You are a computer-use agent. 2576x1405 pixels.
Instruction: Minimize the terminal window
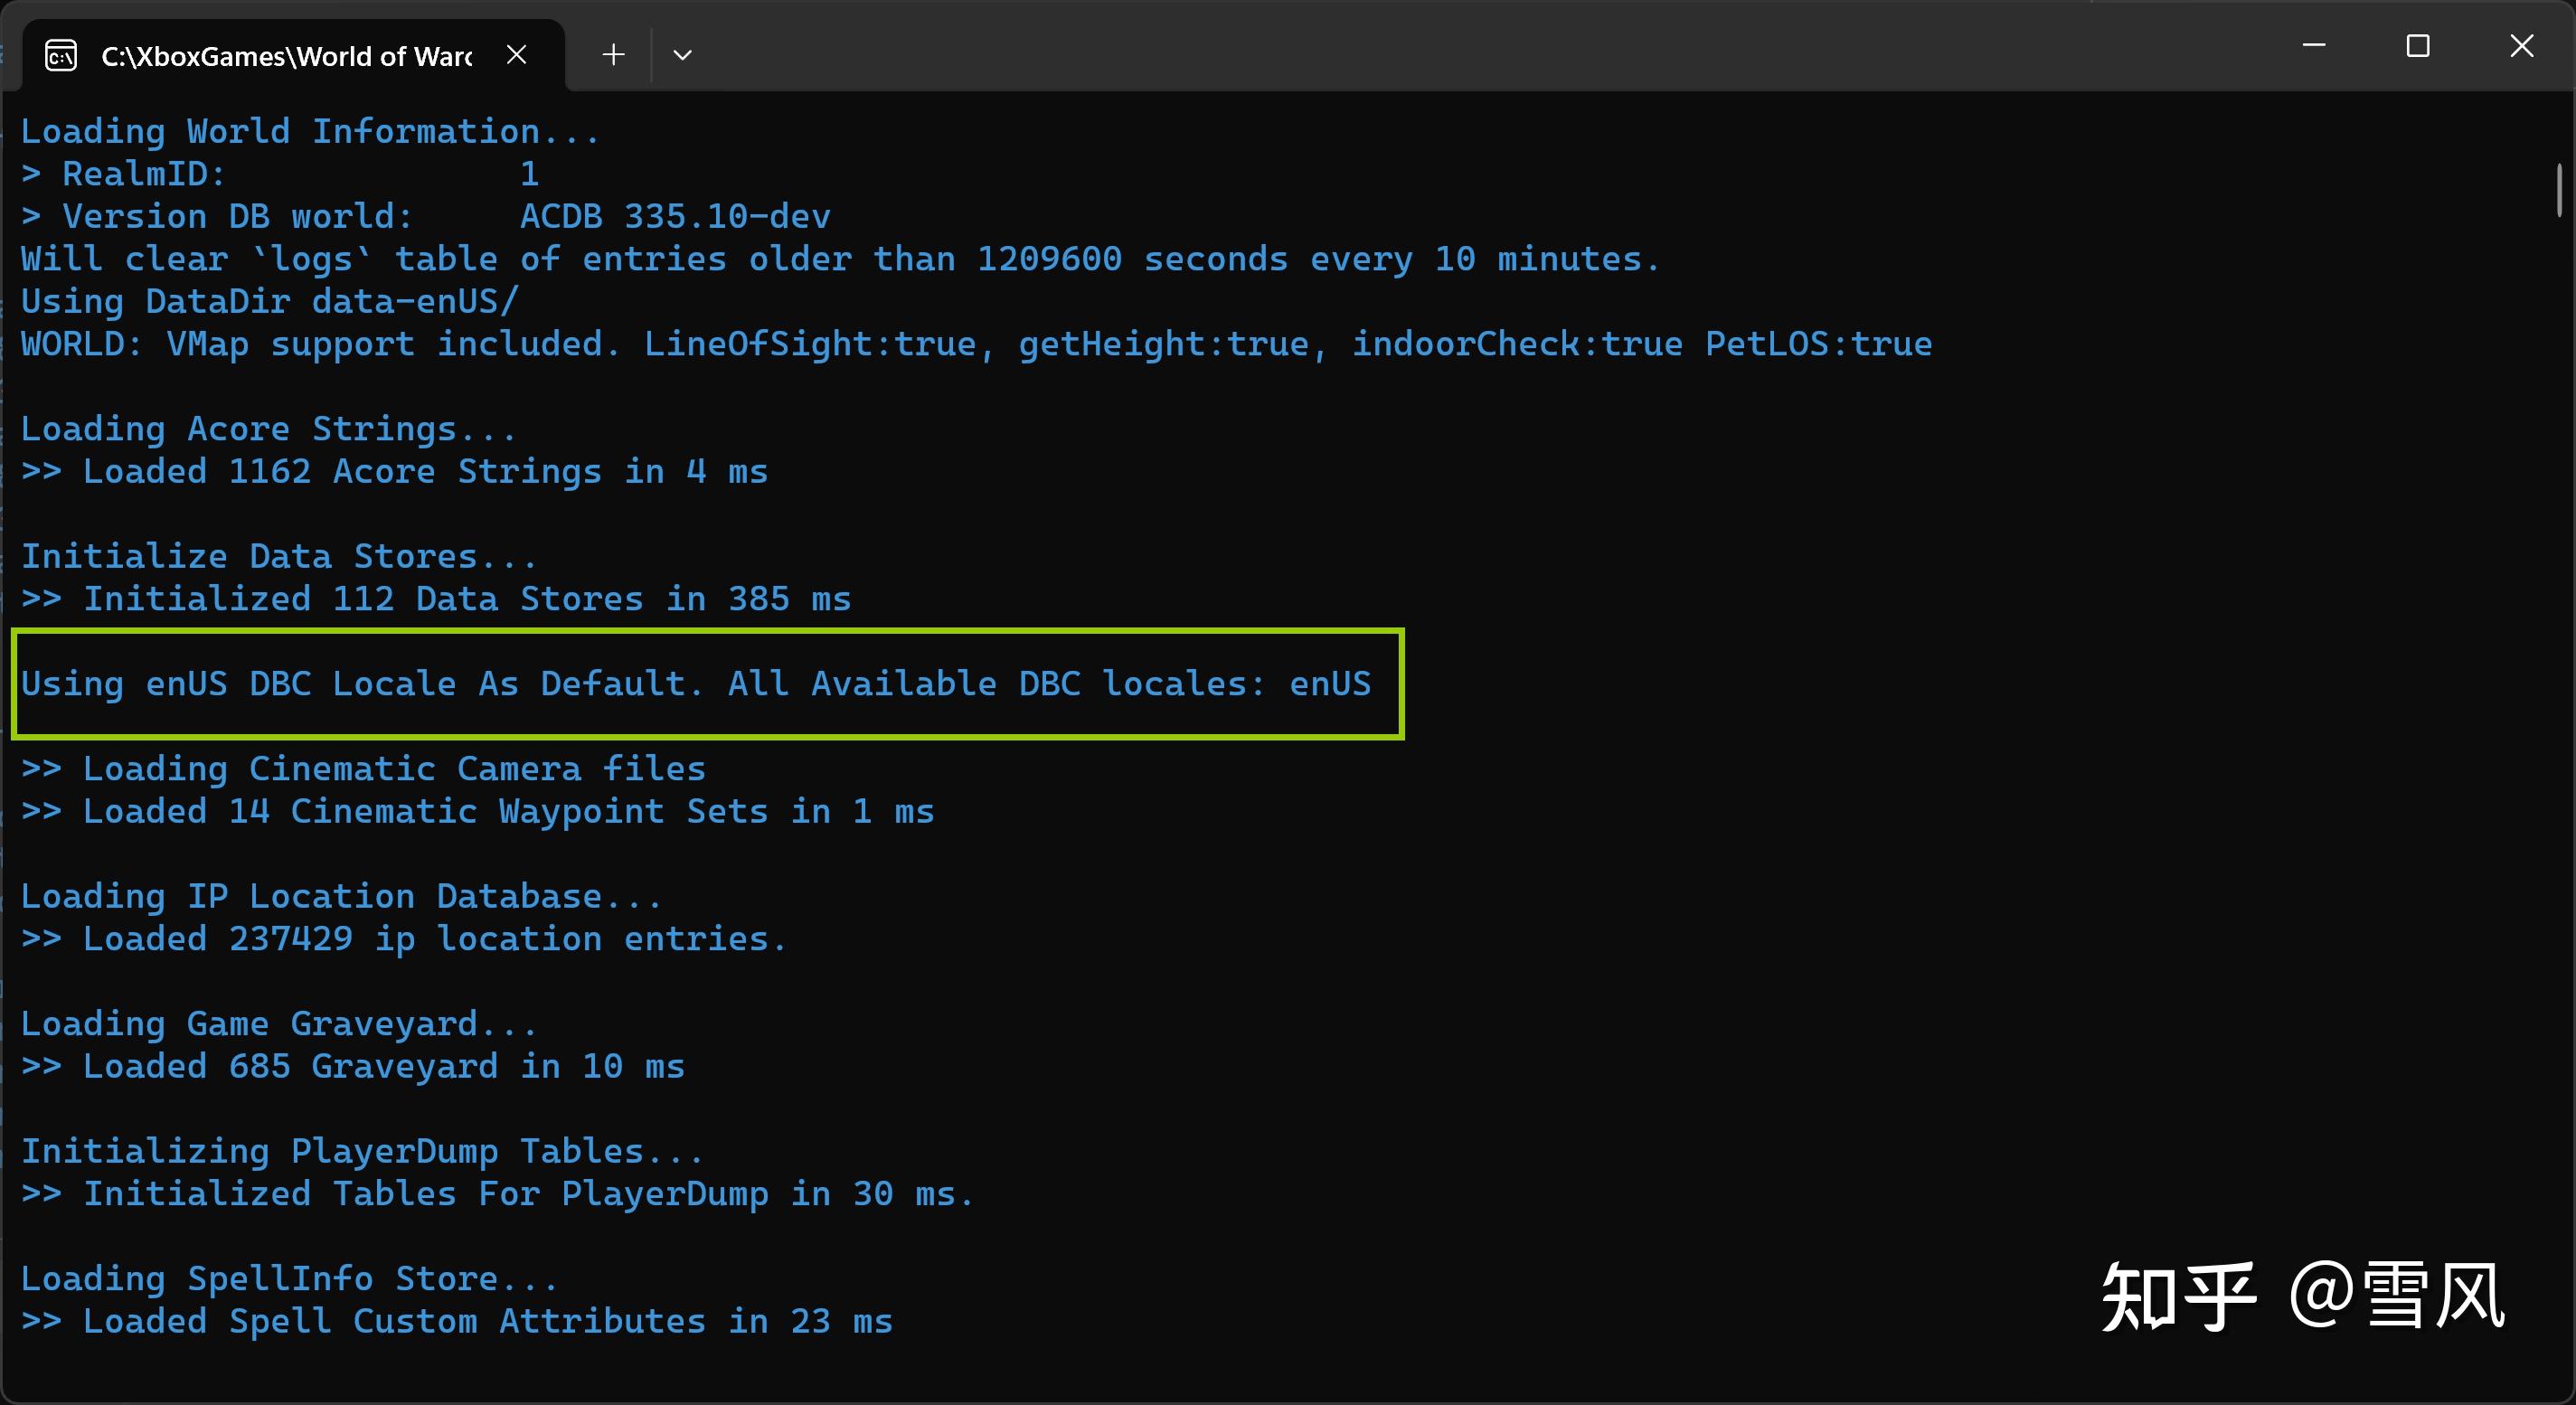coord(2313,46)
